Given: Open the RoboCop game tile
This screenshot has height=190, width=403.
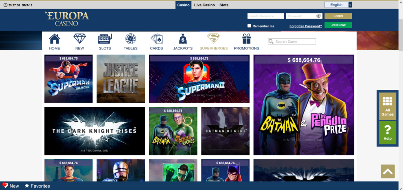Looking at the screenshot, I should point(121,170).
